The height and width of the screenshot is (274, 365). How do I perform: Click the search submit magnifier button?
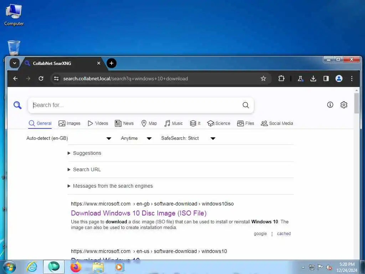[246, 105]
